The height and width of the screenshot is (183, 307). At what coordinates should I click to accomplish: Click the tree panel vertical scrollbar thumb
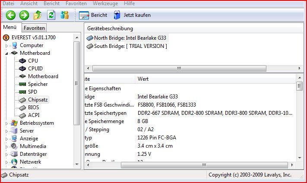(77, 83)
